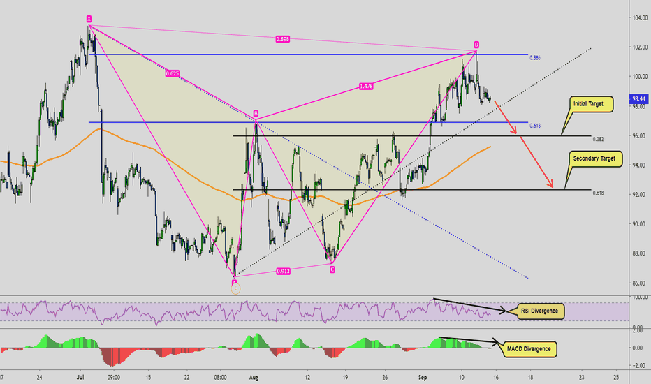
Task: Click the MACD pane -2.00 axis value
Action: (638, 366)
